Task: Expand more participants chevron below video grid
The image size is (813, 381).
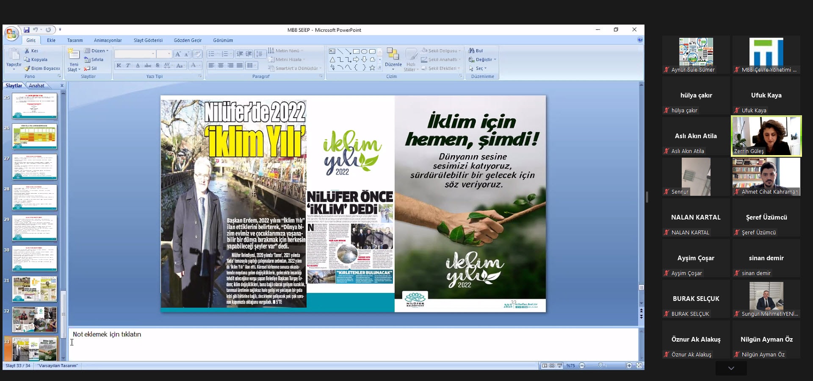Action: 731,368
